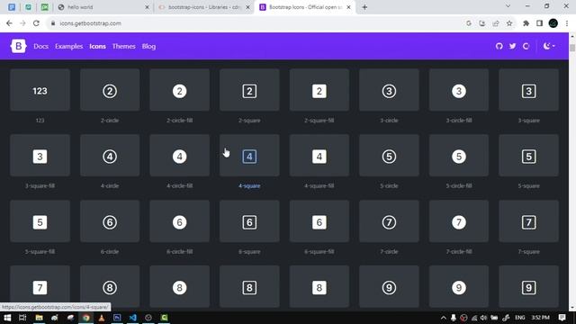The width and height of the screenshot is (576, 324).
Task: Open File Explorer from taskbar
Action: (39, 318)
